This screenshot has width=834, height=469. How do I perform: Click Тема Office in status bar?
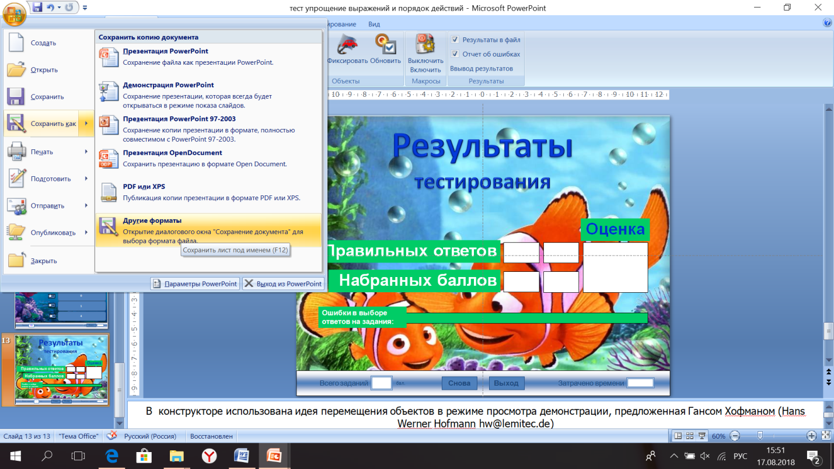[78, 436]
